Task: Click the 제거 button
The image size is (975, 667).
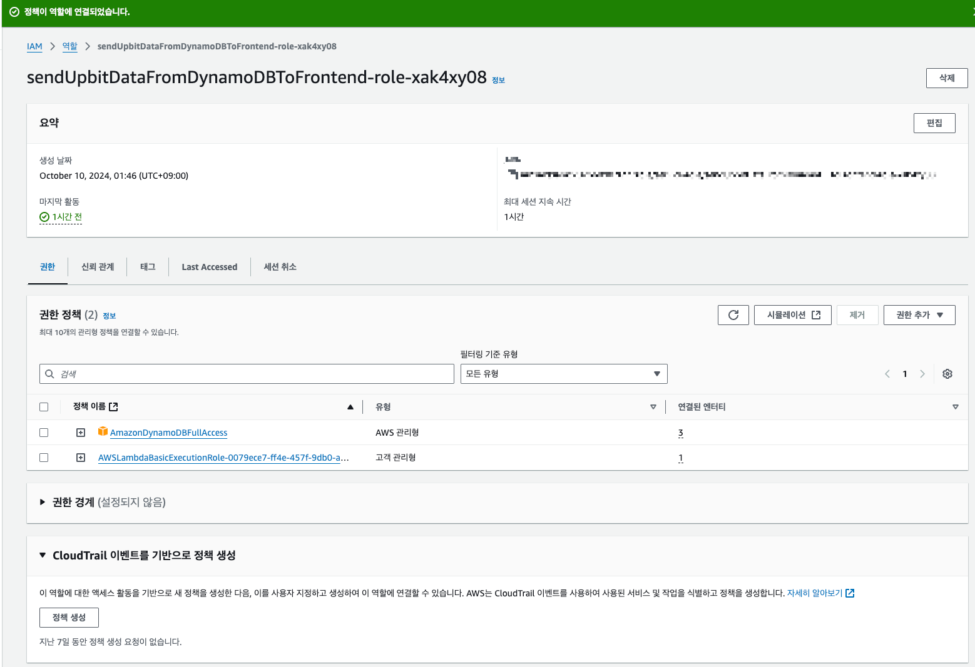Action: pos(857,315)
